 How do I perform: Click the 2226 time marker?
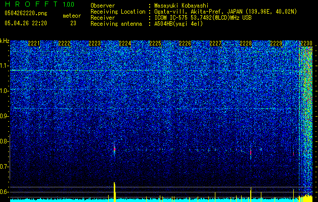tap(185, 43)
